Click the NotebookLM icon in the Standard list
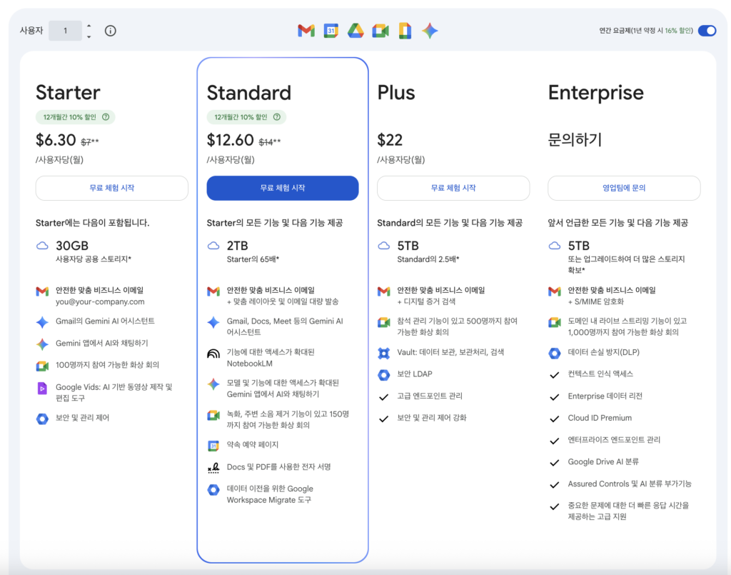Image resolution: width=731 pixels, height=575 pixels. (x=213, y=354)
